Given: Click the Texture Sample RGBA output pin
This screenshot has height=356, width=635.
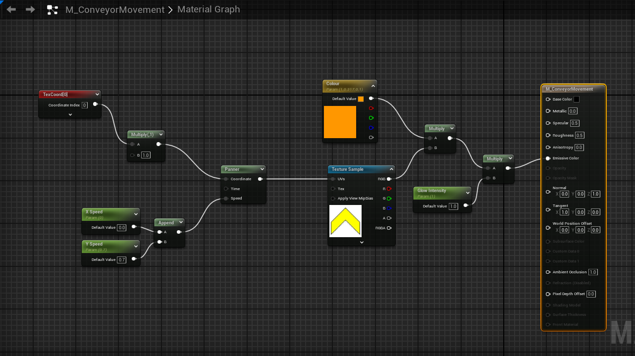Looking at the screenshot, I should click(389, 228).
